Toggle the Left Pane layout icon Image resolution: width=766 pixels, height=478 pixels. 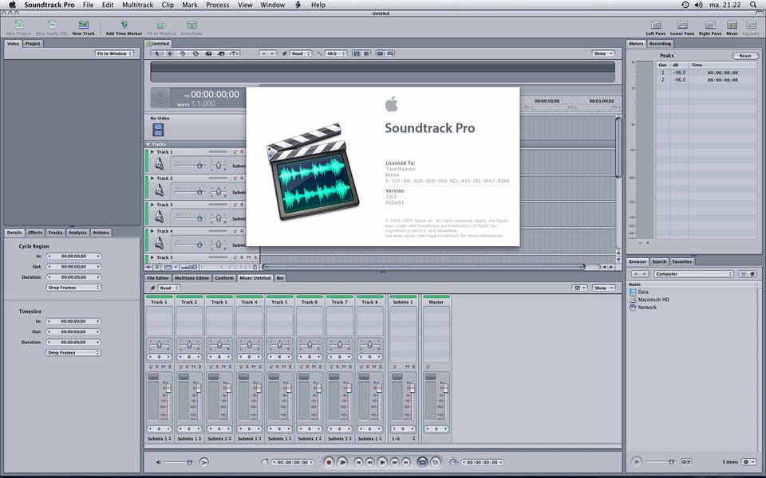[x=656, y=25]
